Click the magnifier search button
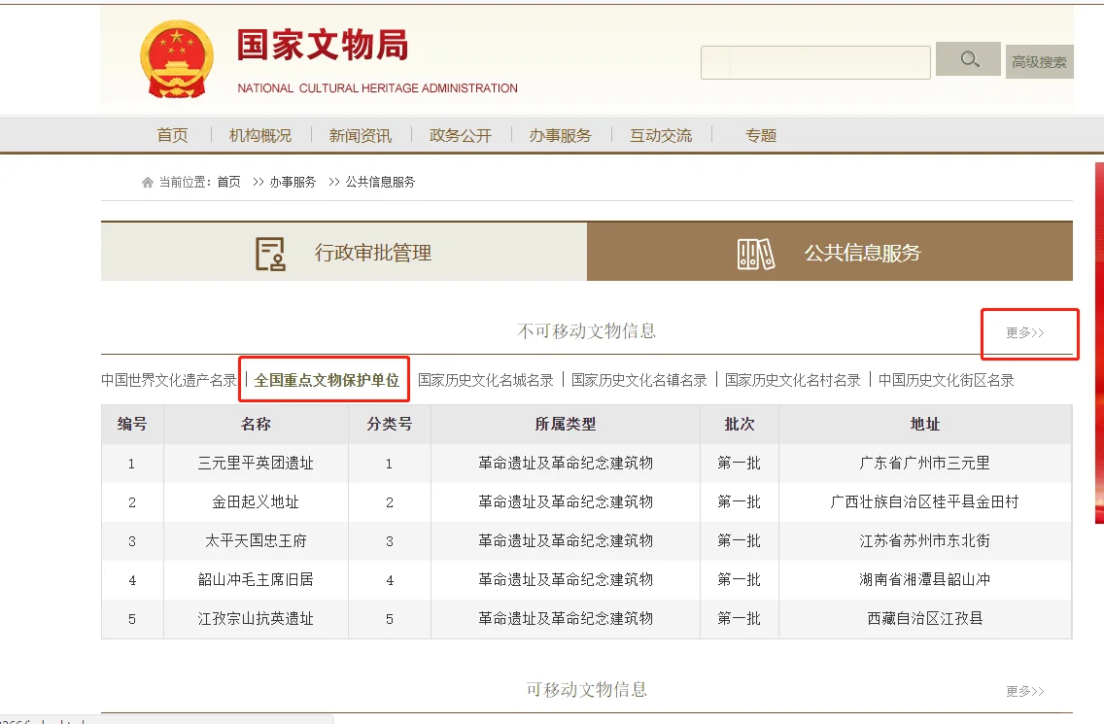Screen dimensions: 1104x724 (x=970, y=59)
